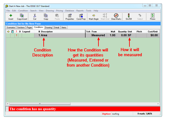The image size is (169, 119).
Task: Switch to the Sections tab
Action: (21, 27)
